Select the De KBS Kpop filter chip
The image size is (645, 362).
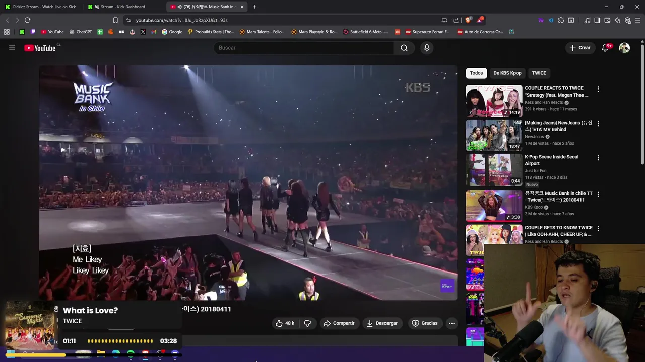[x=507, y=73]
